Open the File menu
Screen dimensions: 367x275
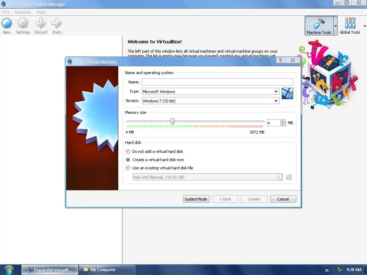6,12
